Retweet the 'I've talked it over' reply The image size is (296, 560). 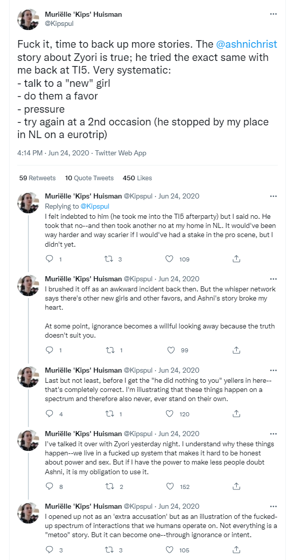pos(110,486)
